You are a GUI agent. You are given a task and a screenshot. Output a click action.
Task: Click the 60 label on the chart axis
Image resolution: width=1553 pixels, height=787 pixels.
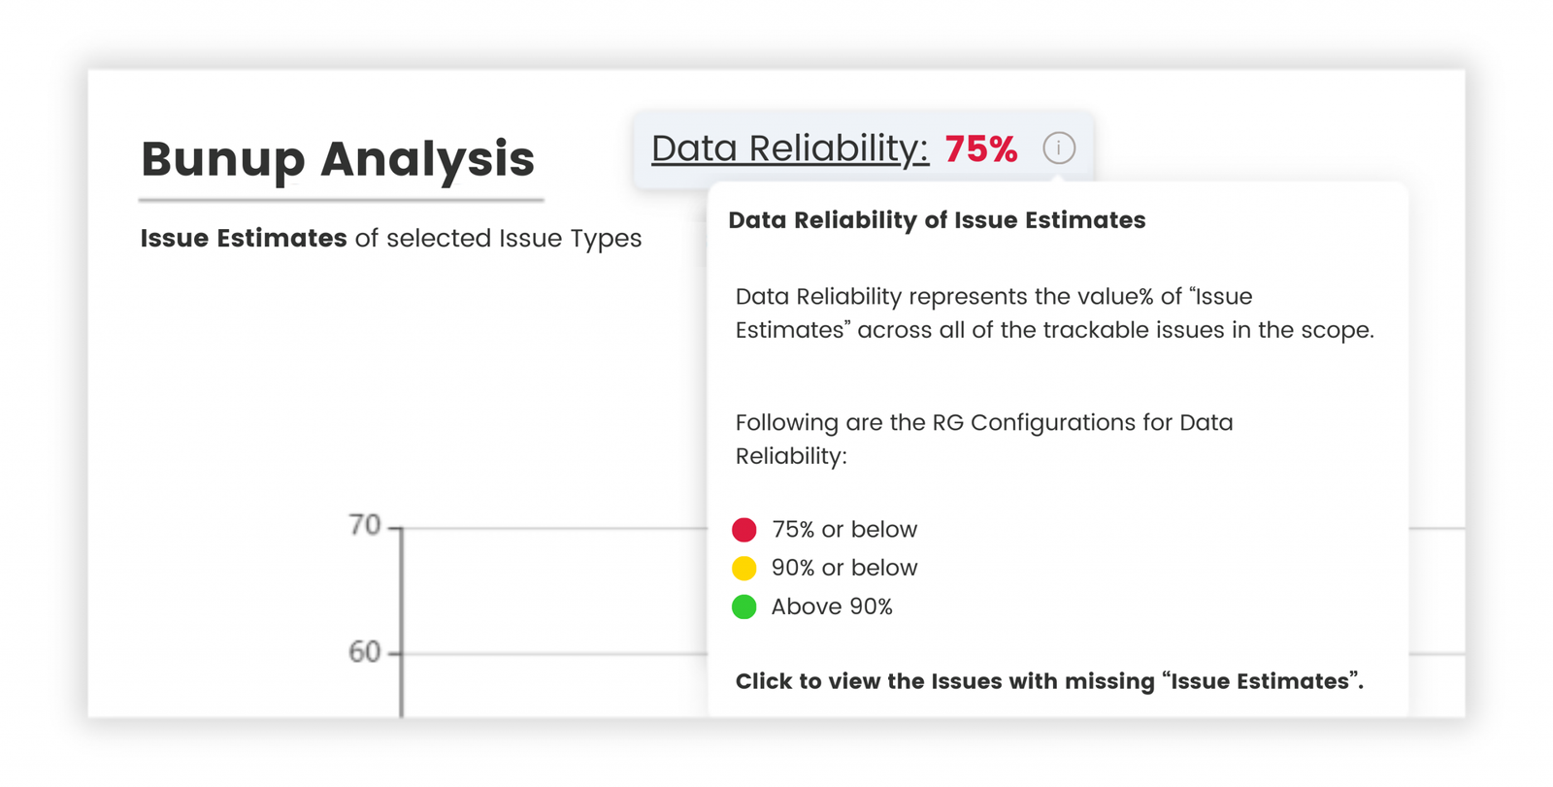click(365, 651)
